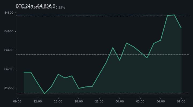This screenshot has height=107, width=193.
Task: Click the x-axis label 06:00
Action: coord(161,101)
